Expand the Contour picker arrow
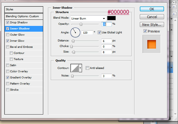This screenshot has height=124, width=178. coord(80,68)
